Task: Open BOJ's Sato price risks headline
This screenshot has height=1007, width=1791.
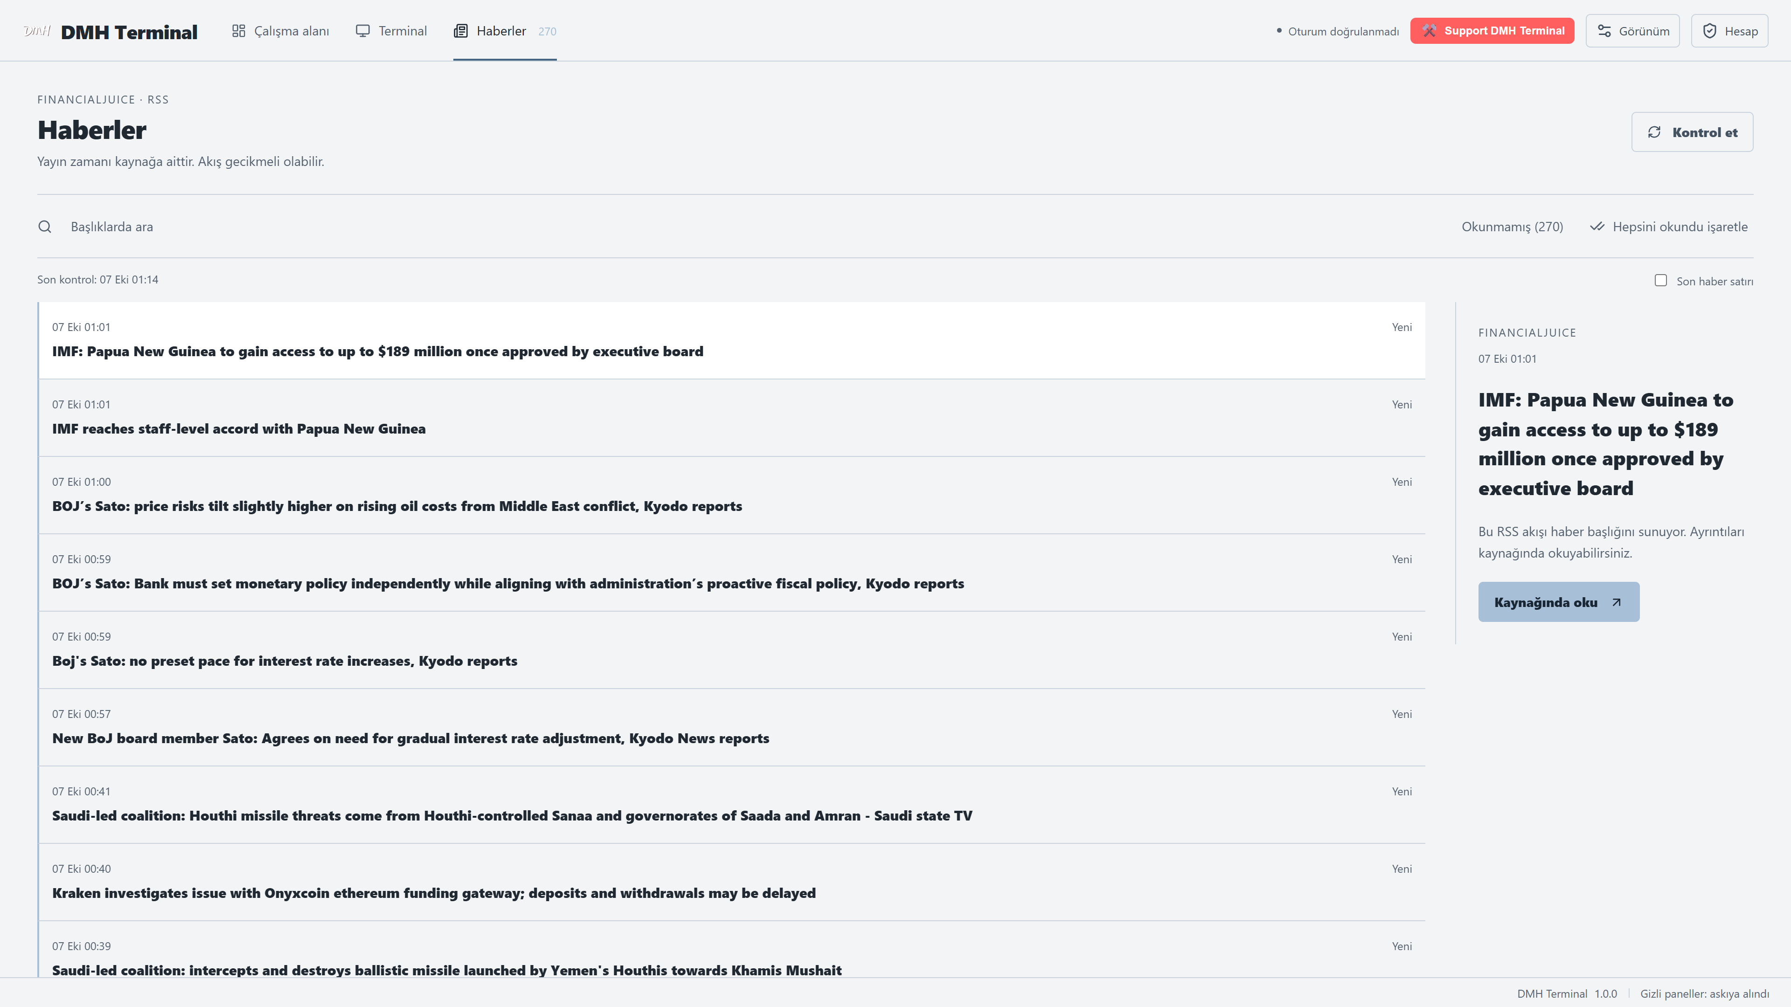Action: point(731,495)
